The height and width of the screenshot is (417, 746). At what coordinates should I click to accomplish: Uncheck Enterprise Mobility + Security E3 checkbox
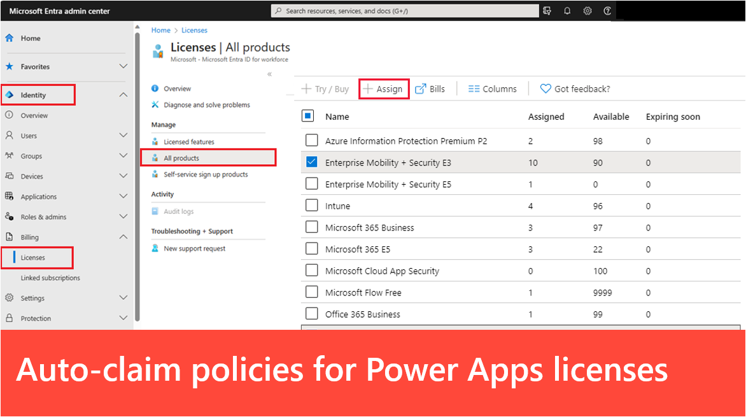point(311,162)
